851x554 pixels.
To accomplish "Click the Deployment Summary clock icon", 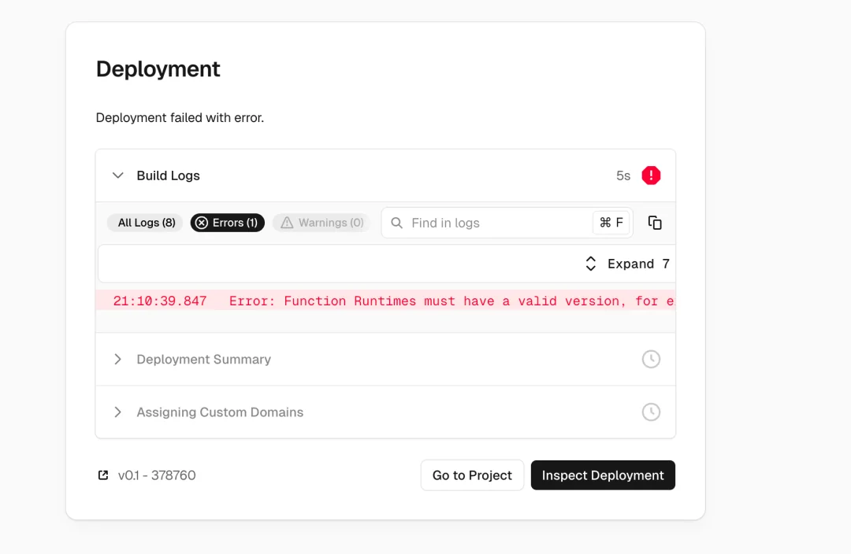I will (x=651, y=359).
